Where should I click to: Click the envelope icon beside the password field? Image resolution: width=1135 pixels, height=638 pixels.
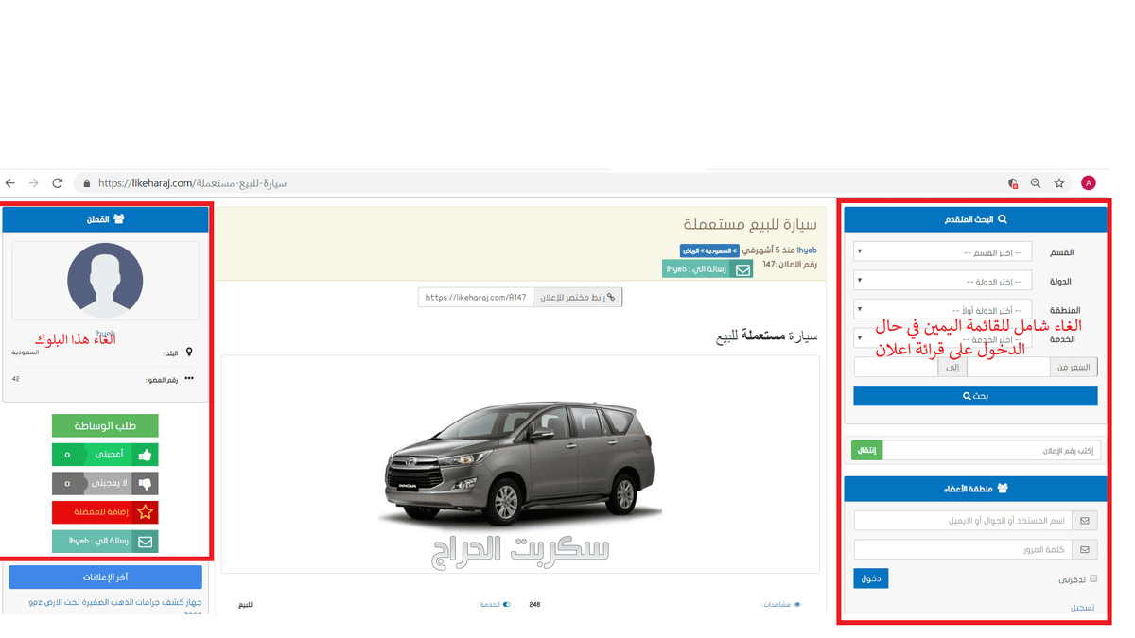click(x=1086, y=549)
